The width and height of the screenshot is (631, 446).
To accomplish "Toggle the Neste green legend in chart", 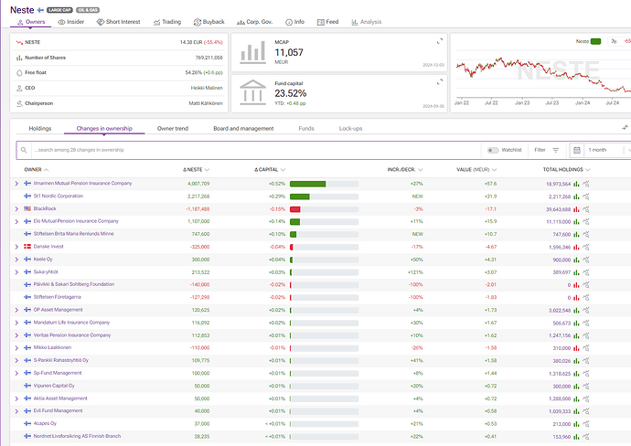I will tap(595, 41).
